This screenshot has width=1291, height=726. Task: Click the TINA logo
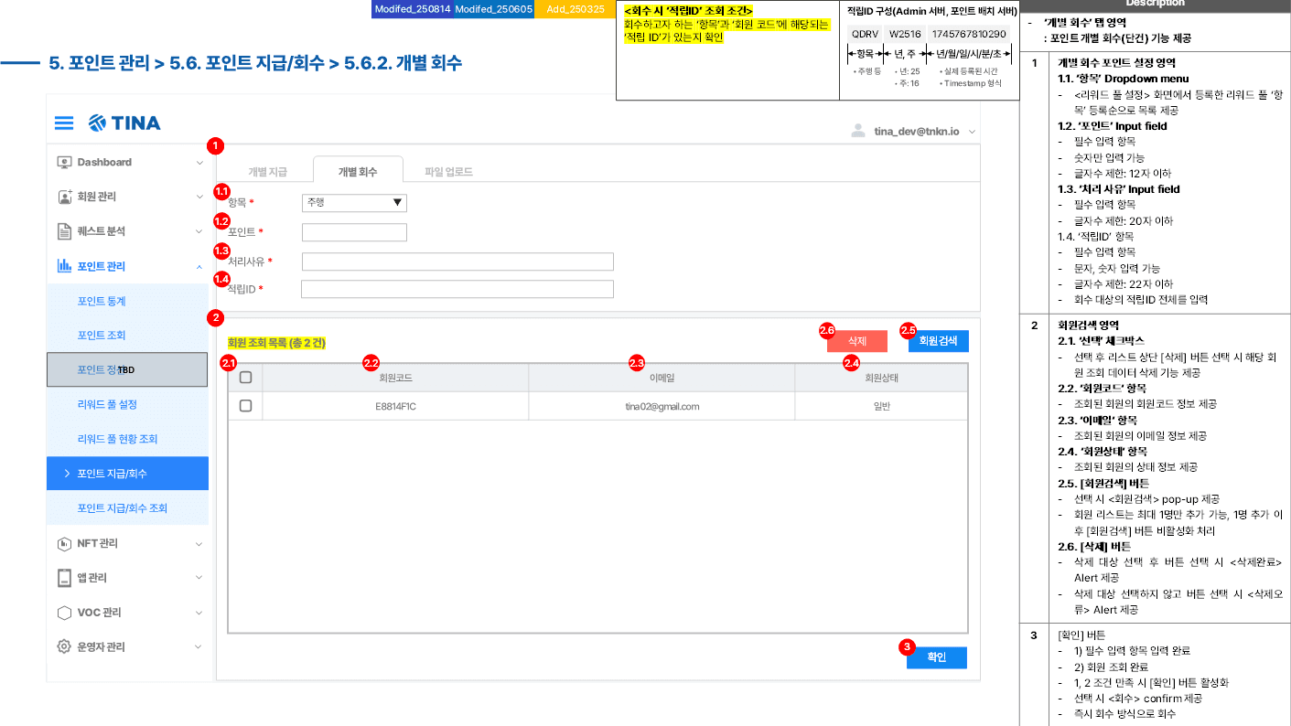pos(124,123)
